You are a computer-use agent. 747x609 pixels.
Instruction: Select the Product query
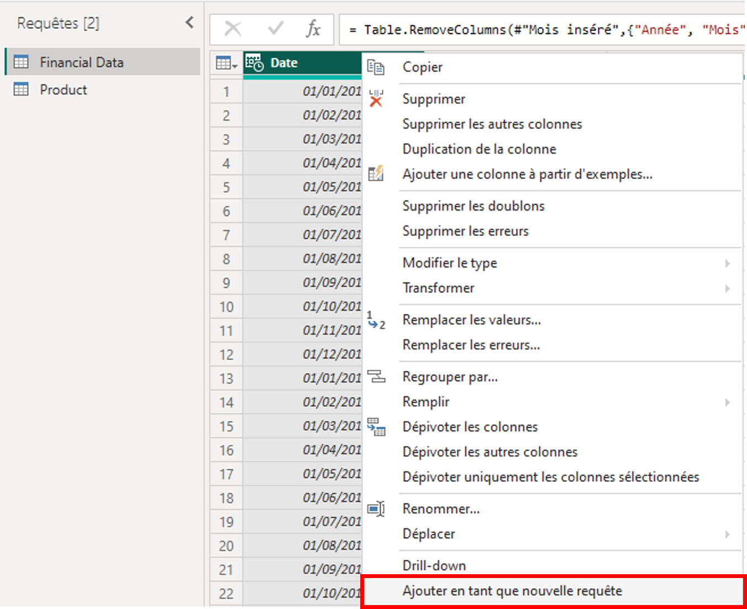click(x=63, y=90)
